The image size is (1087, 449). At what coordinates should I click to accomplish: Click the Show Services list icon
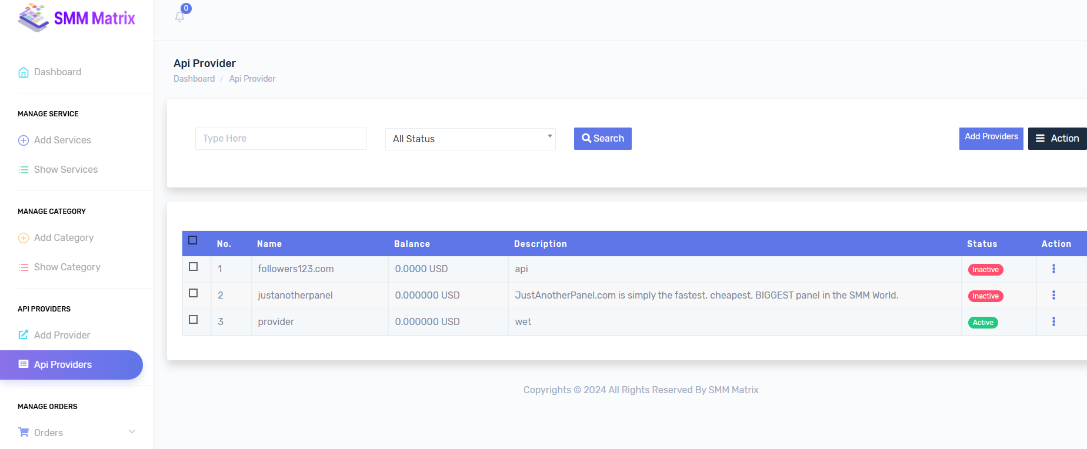coord(24,170)
